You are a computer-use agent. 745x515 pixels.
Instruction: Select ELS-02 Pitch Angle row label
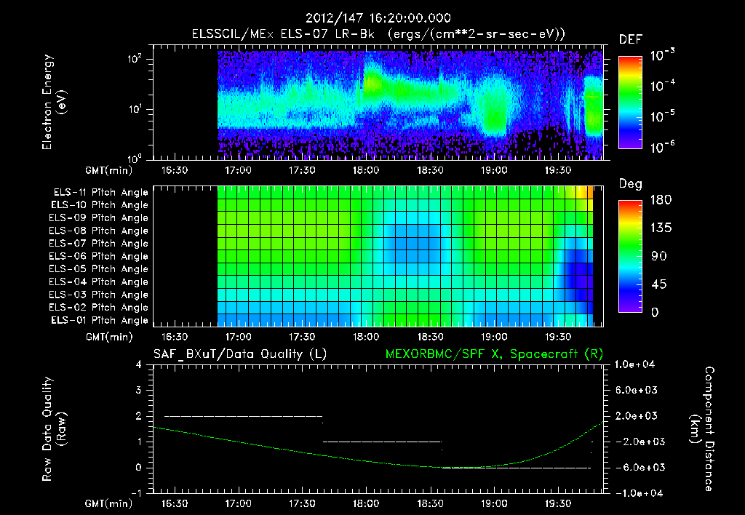pos(98,308)
